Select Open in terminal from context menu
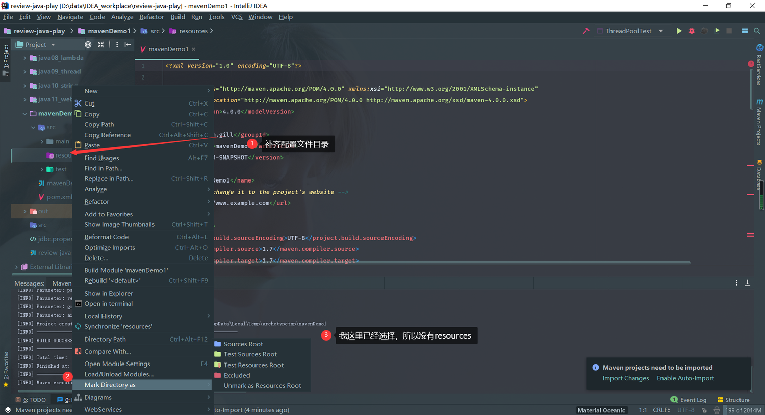The image size is (765, 415). point(143,304)
